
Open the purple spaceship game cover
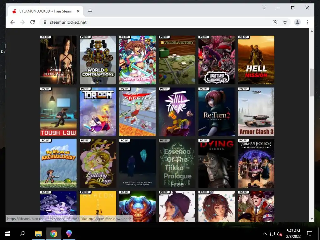pyautogui.click(x=58, y=203)
